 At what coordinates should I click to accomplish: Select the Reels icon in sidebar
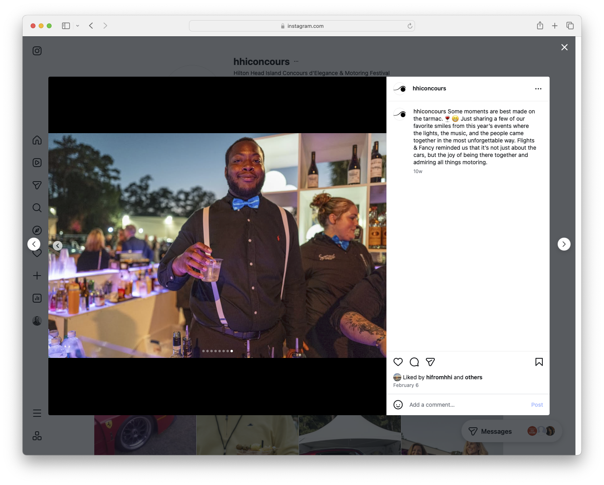point(37,163)
